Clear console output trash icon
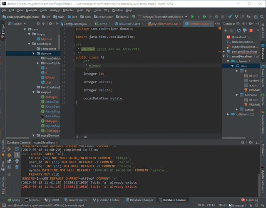Screen dimensions: 266x208 click(x=17, y=167)
